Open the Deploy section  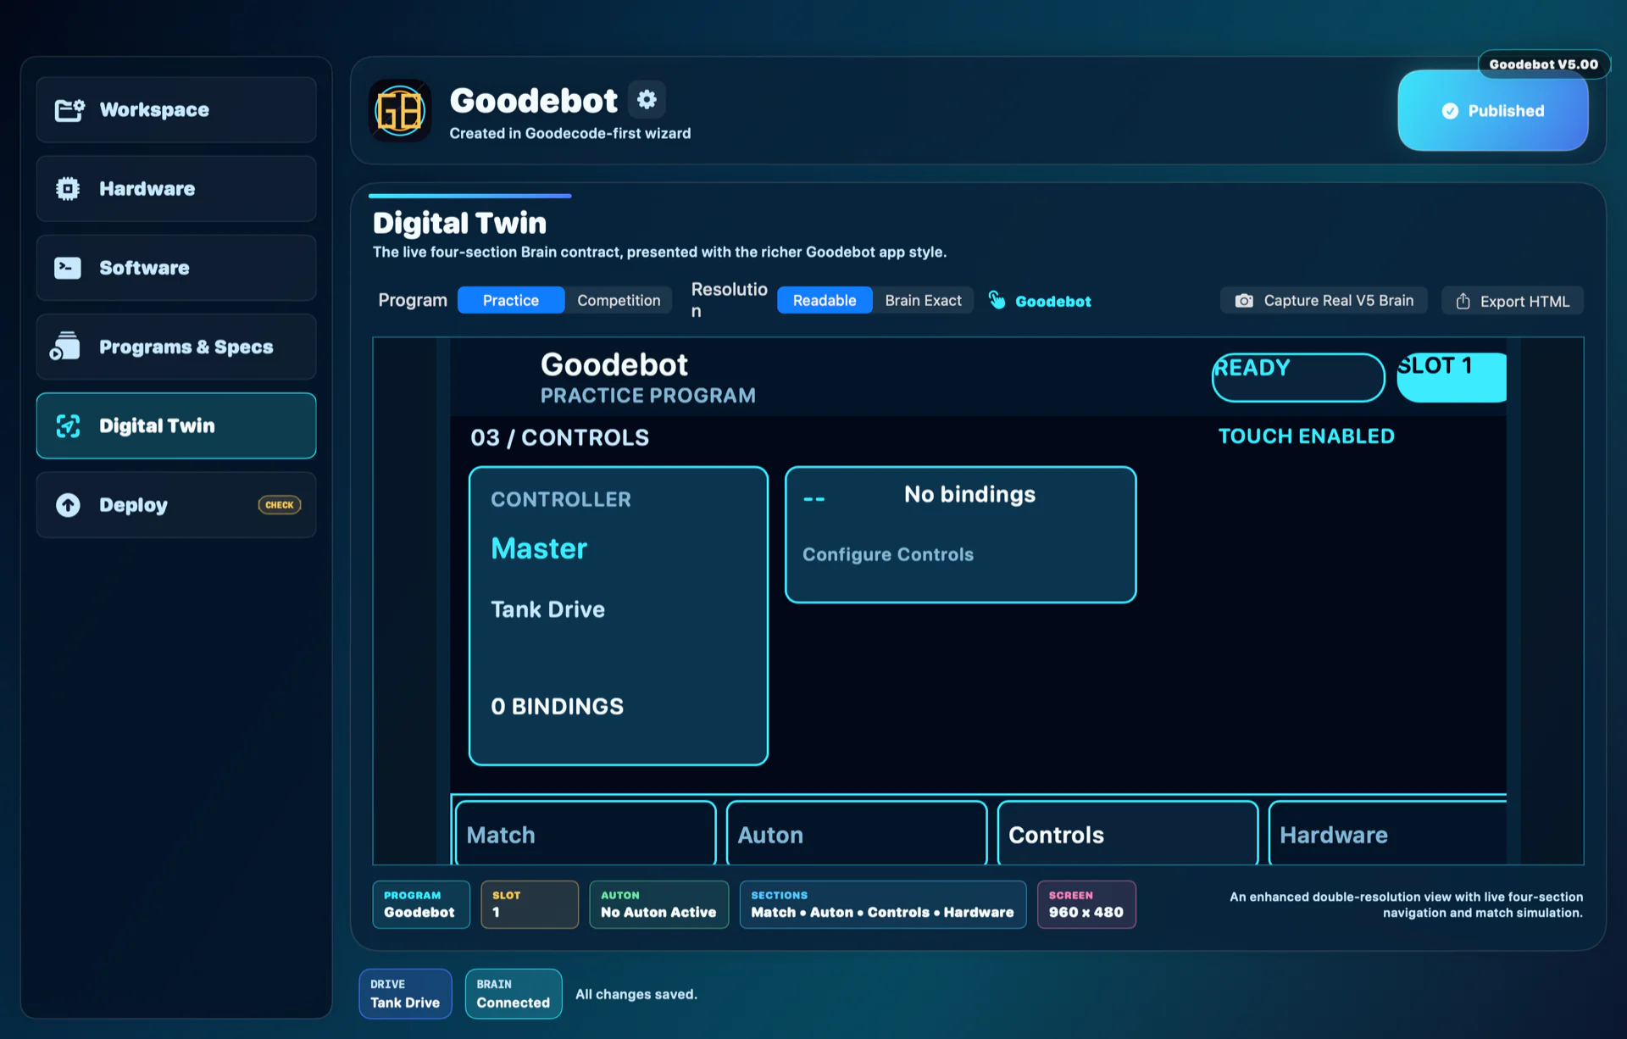point(176,505)
